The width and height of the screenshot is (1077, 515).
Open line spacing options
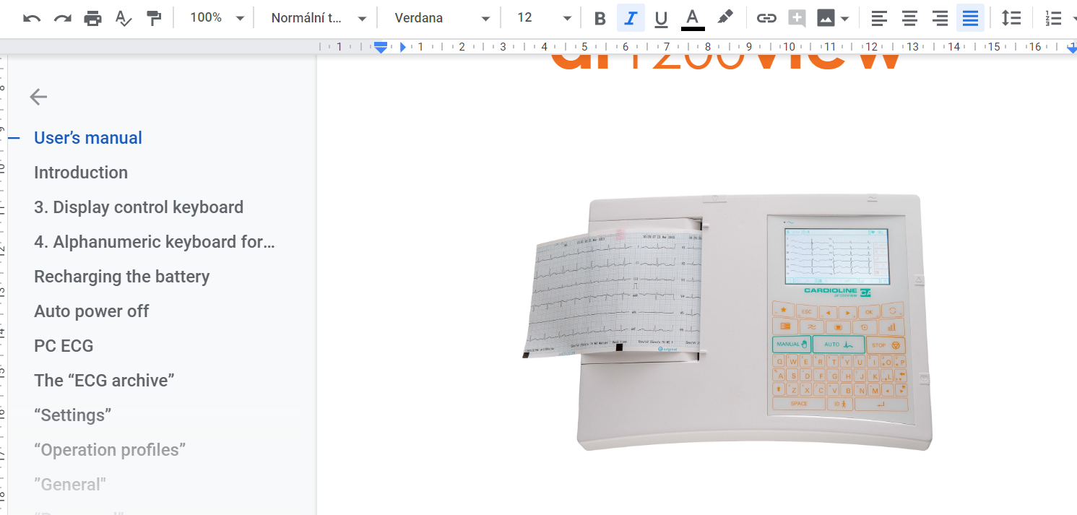[x=1011, y=18]
